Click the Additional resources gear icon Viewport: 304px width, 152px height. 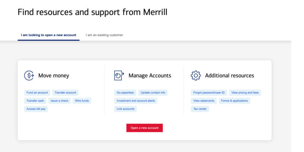coord(196,75)
